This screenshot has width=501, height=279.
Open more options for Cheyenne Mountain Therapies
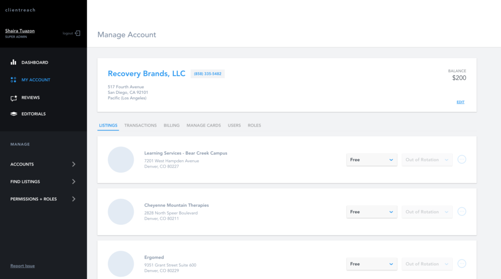point(461,212)
